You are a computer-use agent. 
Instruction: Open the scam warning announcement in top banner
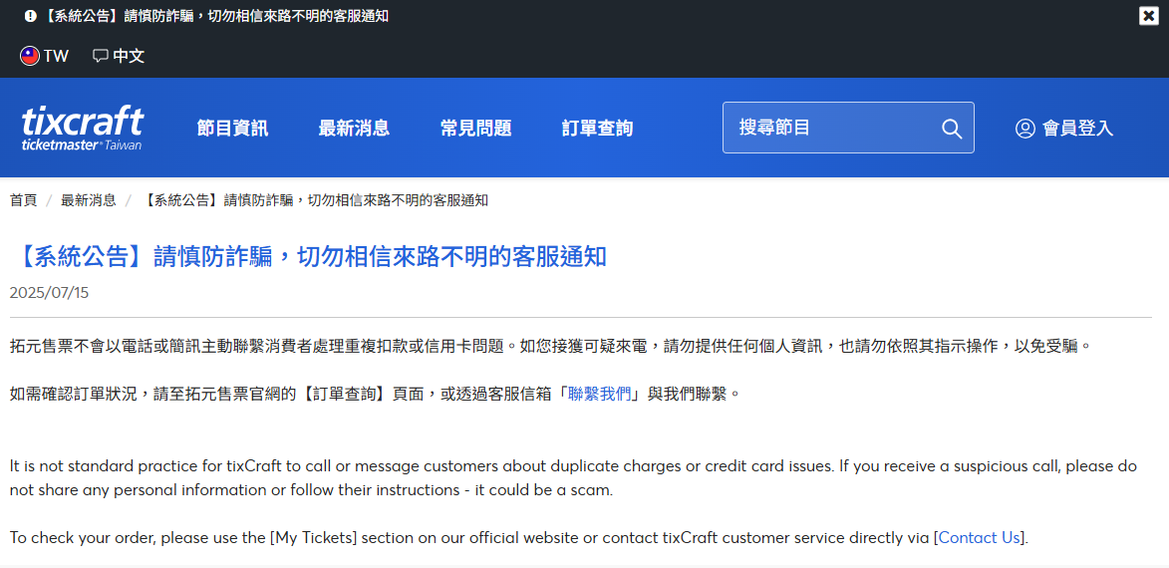coord(215,16)
